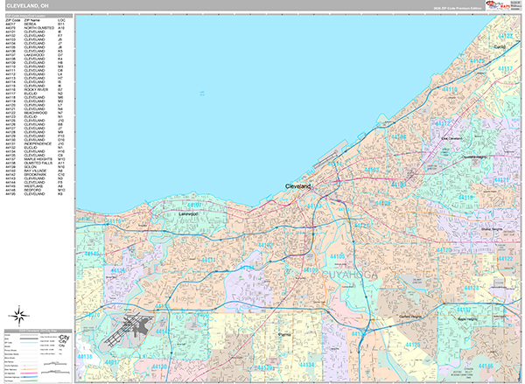Click ZIP label 44127 on the map
This screenshot has width=525, height=384.
pyautogui.click(x=361, y=226)
